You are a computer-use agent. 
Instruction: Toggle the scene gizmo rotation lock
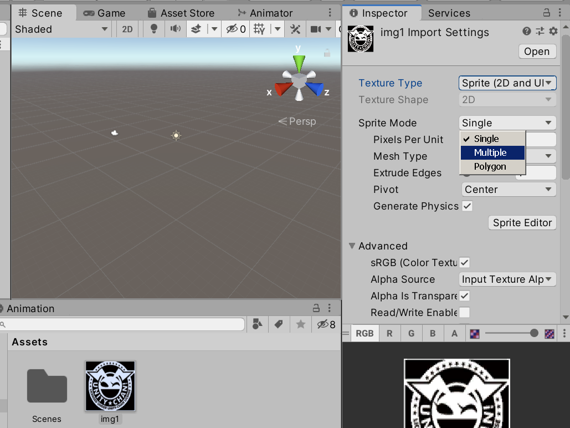click(327, 53)
